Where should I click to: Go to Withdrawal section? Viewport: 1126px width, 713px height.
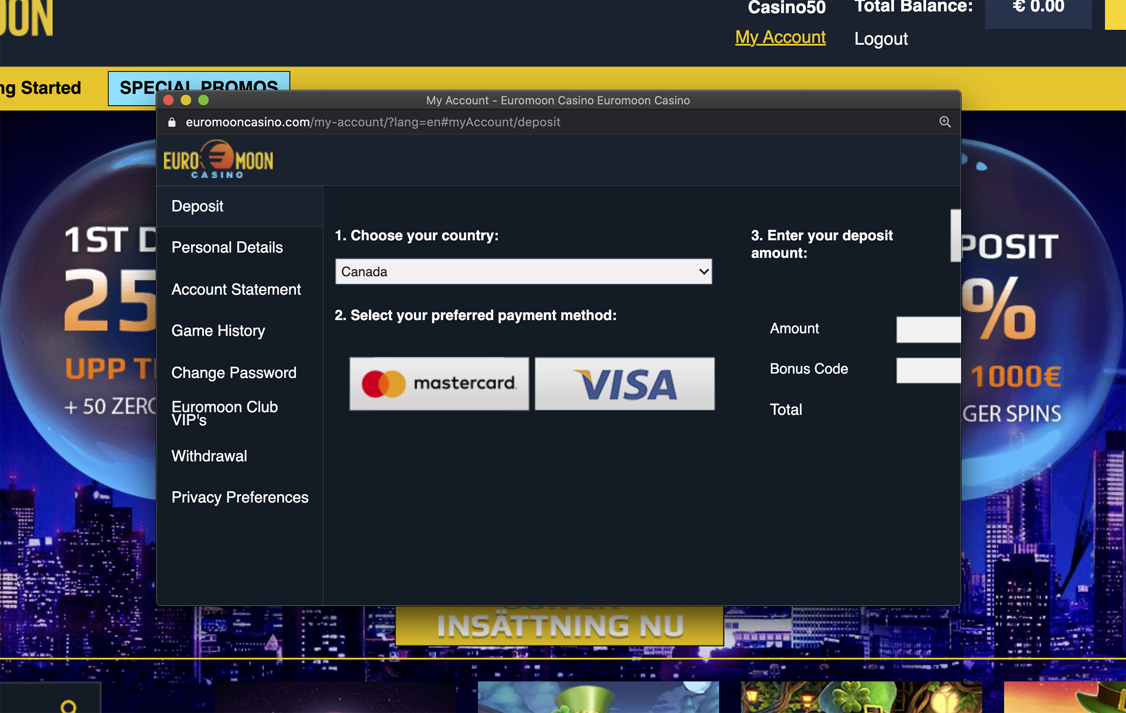(209, 456)
